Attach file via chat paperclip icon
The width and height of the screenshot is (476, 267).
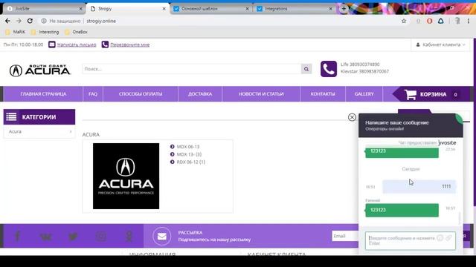point(448,238)
